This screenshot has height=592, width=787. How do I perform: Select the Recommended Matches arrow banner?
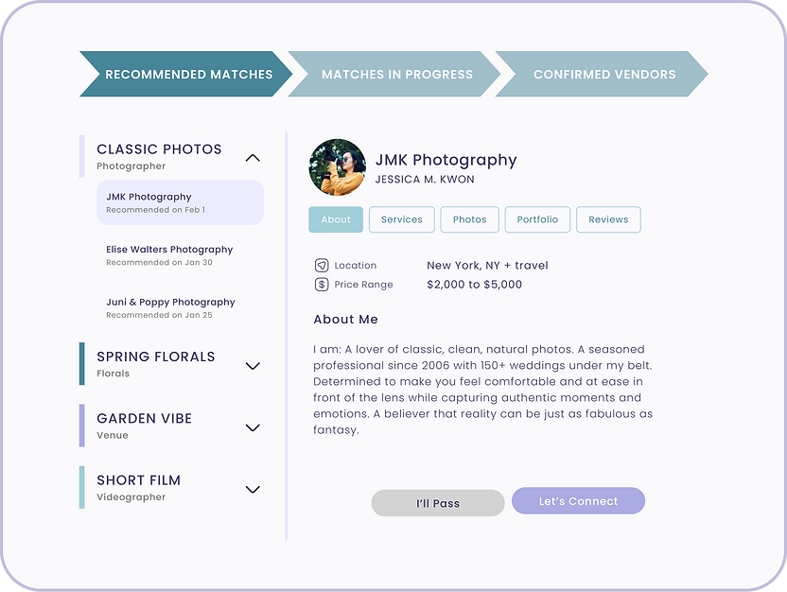tap(187, 74)
